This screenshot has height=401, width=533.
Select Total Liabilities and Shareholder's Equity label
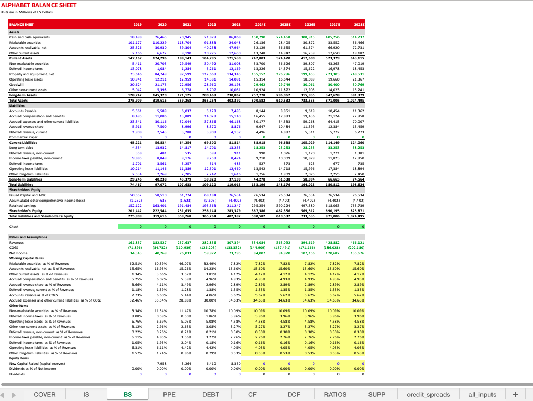(x=41, y=216)
